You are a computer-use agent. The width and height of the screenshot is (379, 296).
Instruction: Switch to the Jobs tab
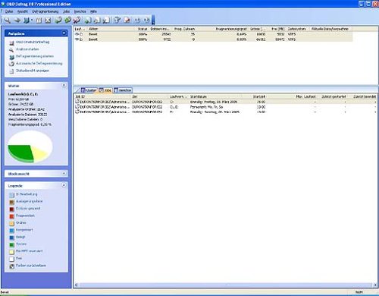click(105, 90)
